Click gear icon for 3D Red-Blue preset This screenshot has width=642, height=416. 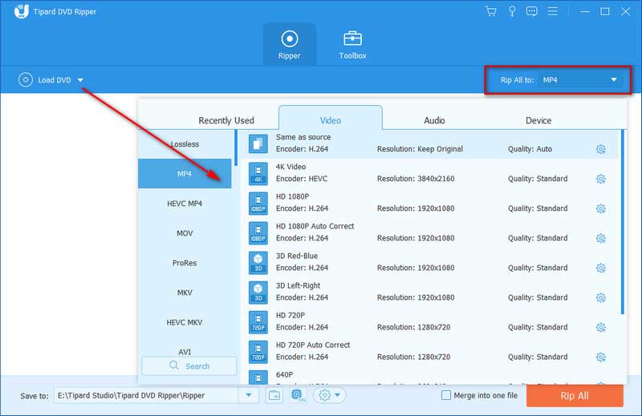600,268
